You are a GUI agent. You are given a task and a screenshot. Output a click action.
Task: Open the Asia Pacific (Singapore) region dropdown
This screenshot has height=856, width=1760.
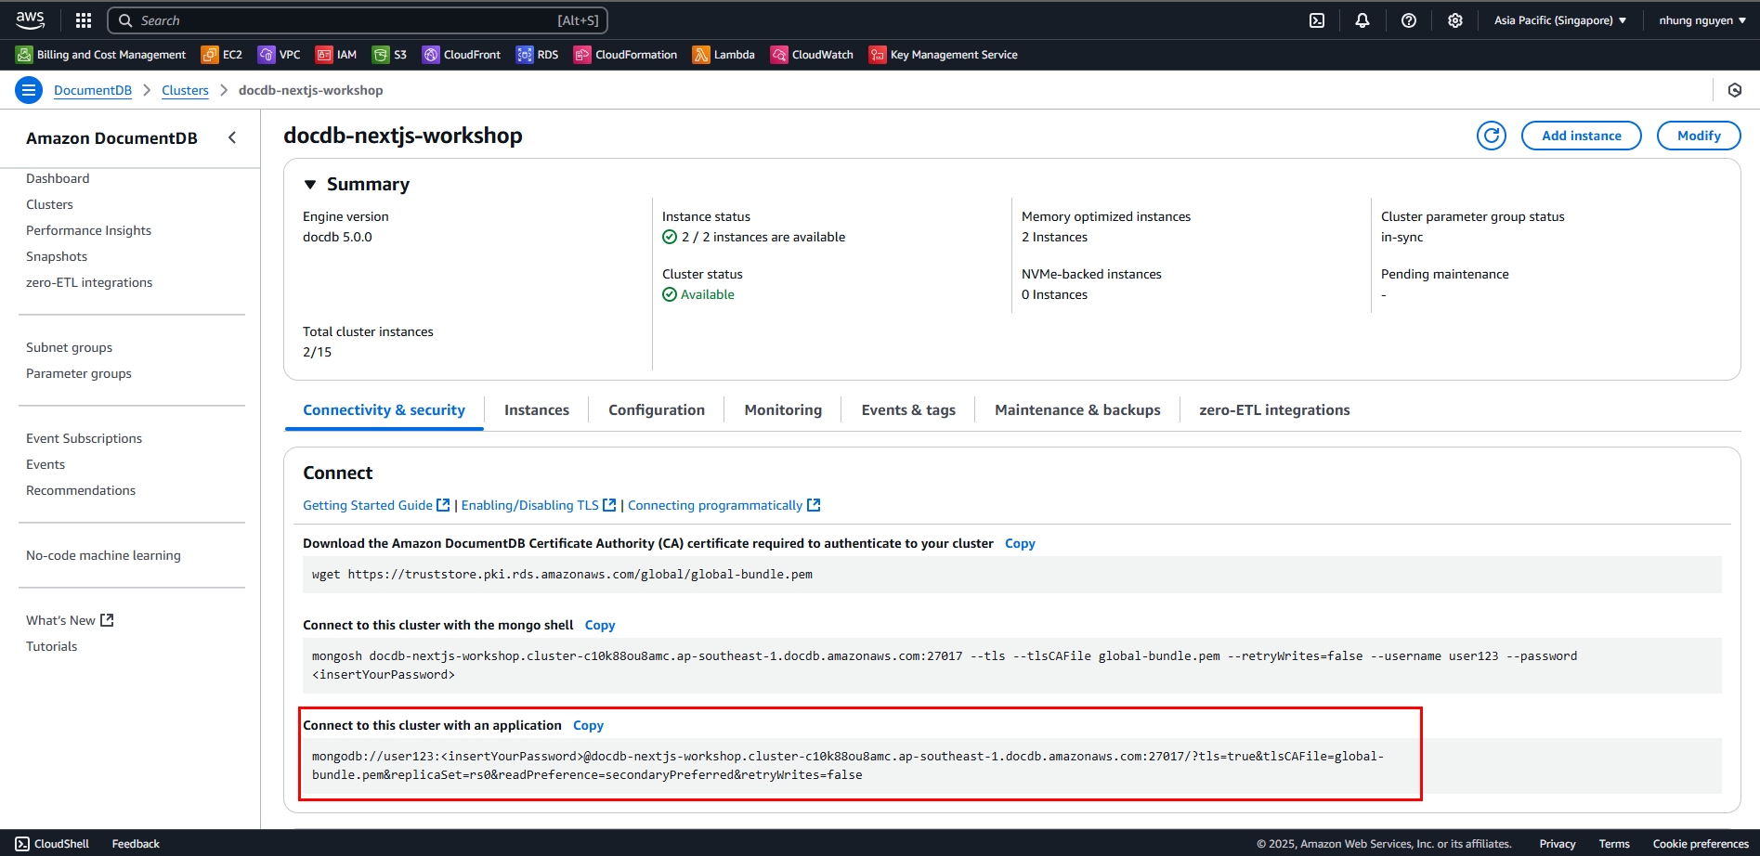1560,20
